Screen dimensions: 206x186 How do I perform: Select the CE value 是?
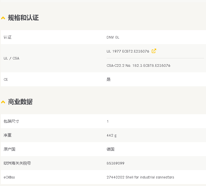coord(109,80)
